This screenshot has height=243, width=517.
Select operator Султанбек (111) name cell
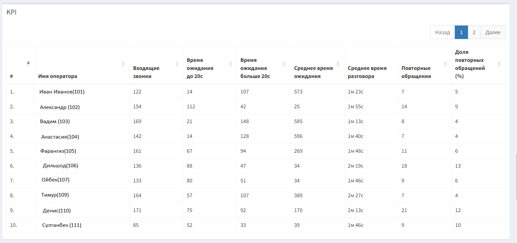click(x=62, y=225)
